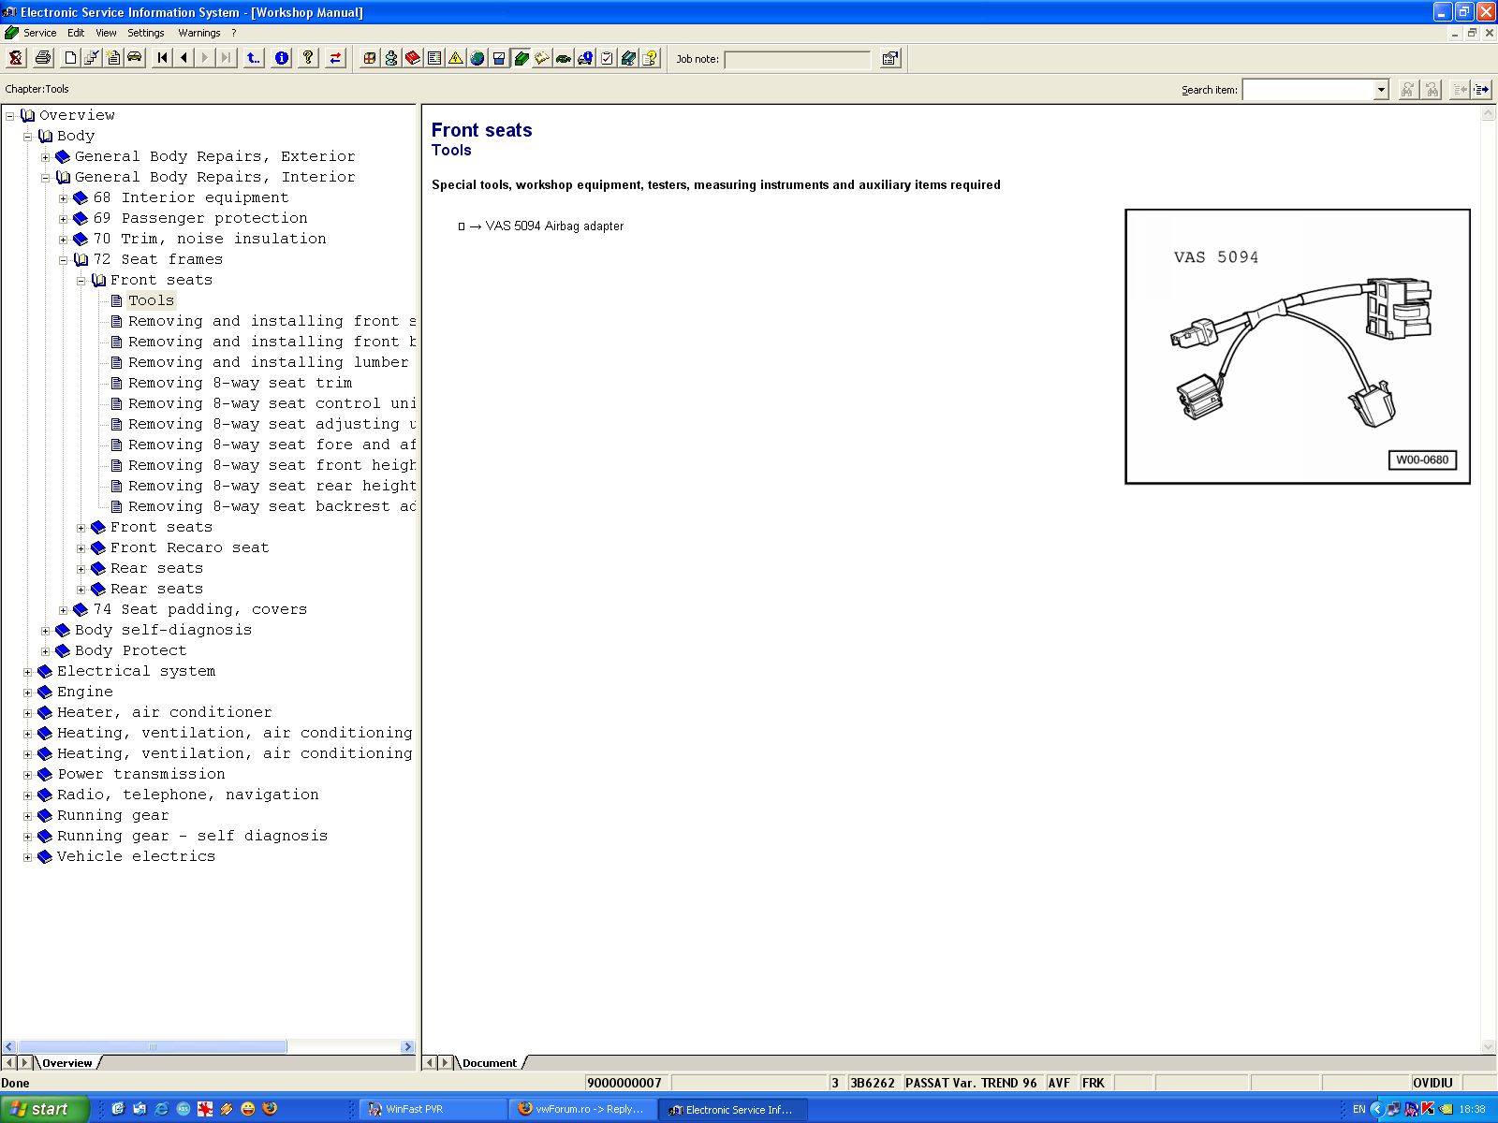1498x1123 pixels.
Task: Click the red and blue swap arrows icon
Action: point(335,58)
